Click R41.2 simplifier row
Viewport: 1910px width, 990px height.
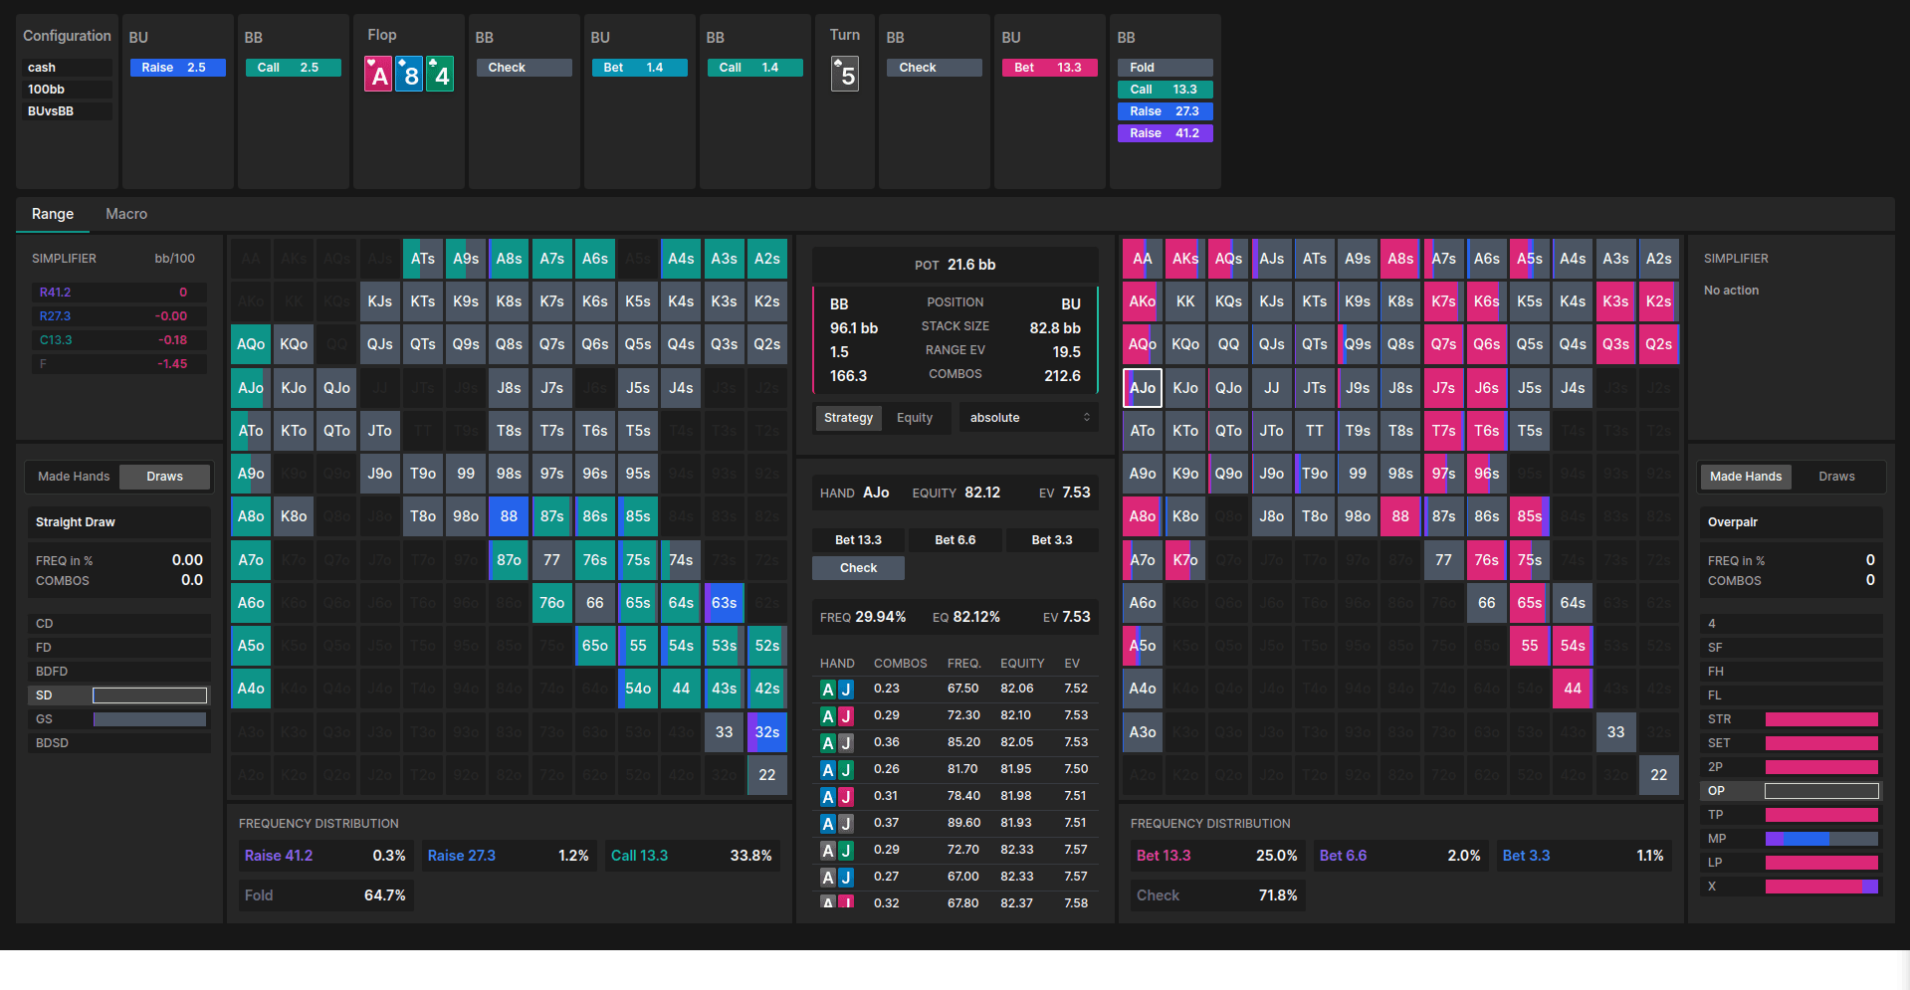pyautogui.click(x=117, y=293)
